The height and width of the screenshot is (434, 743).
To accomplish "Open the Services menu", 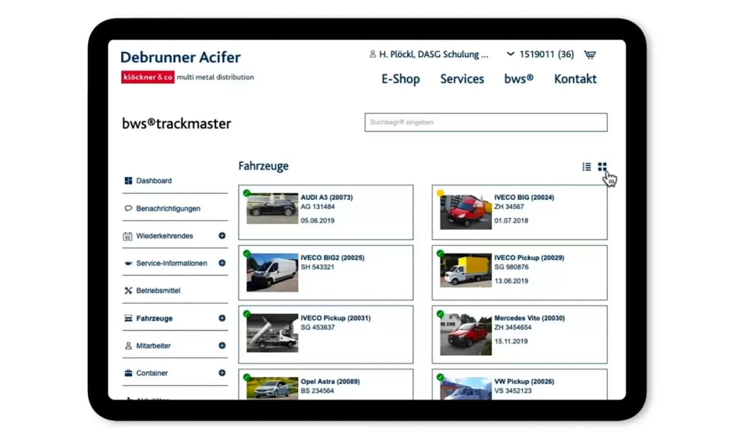I will tap(462, 79).
